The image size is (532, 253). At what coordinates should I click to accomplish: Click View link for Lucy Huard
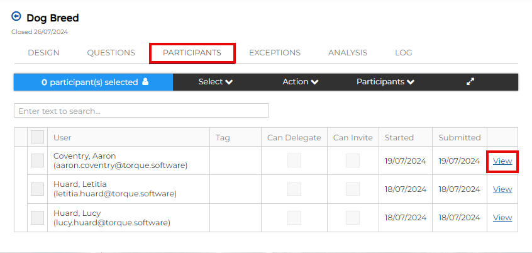(502, 218)
